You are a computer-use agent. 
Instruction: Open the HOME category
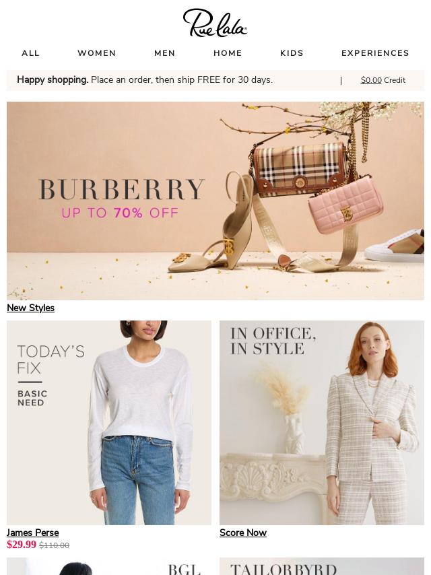point(228,53)
